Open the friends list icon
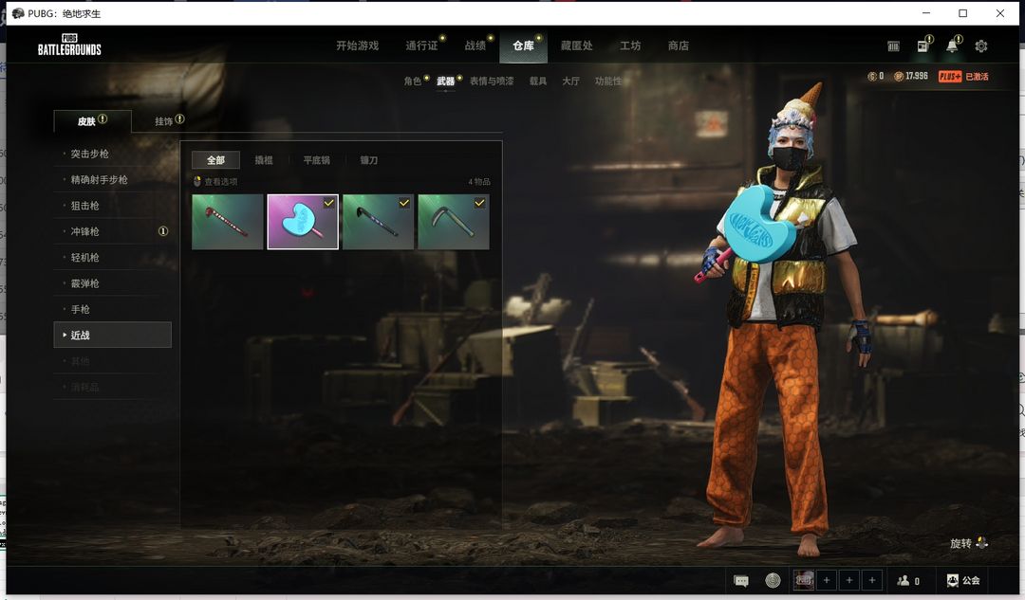Screen dimensions: 1025x600 908,581
